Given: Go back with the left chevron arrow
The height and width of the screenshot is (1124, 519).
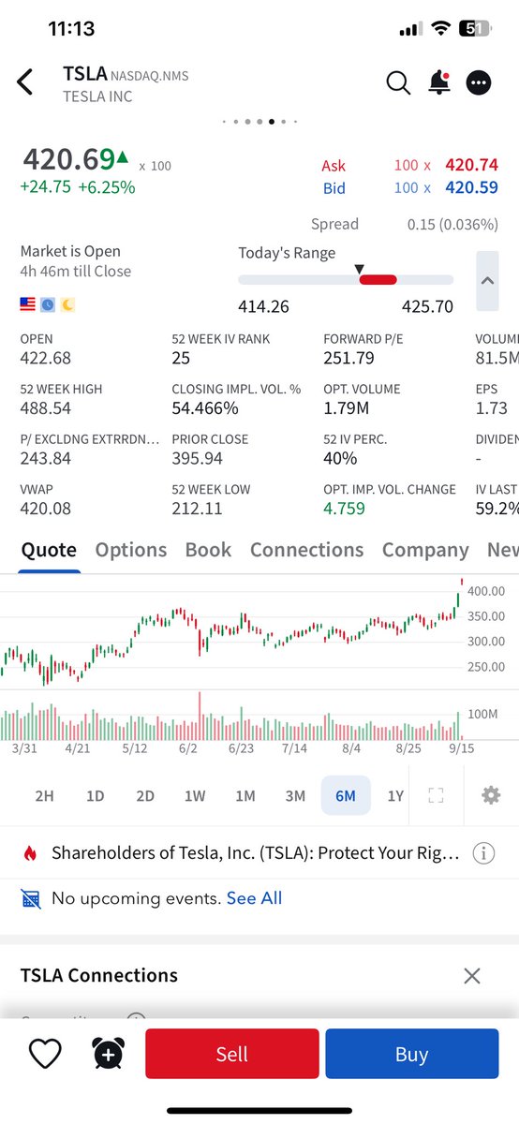Looking at the screenshot, I should tap(25, 82).
